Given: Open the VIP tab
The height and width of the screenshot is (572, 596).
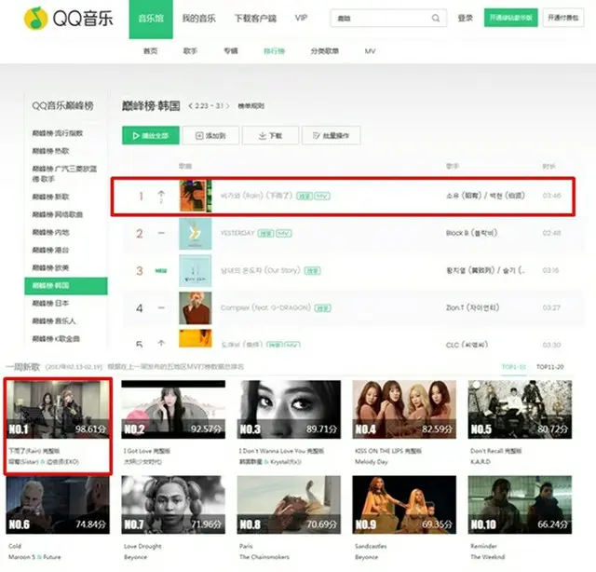Looking at the screenshot, I should point(301,18).
